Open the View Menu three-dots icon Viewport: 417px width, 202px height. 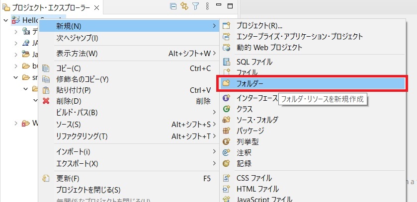206,7
